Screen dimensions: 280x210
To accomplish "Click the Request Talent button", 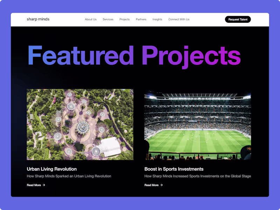I will point(238,19).
